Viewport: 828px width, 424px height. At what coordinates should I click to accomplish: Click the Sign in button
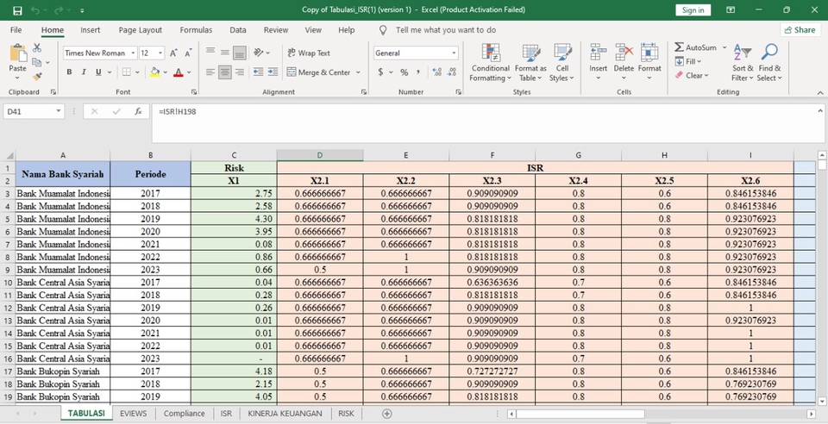[693, 10]
